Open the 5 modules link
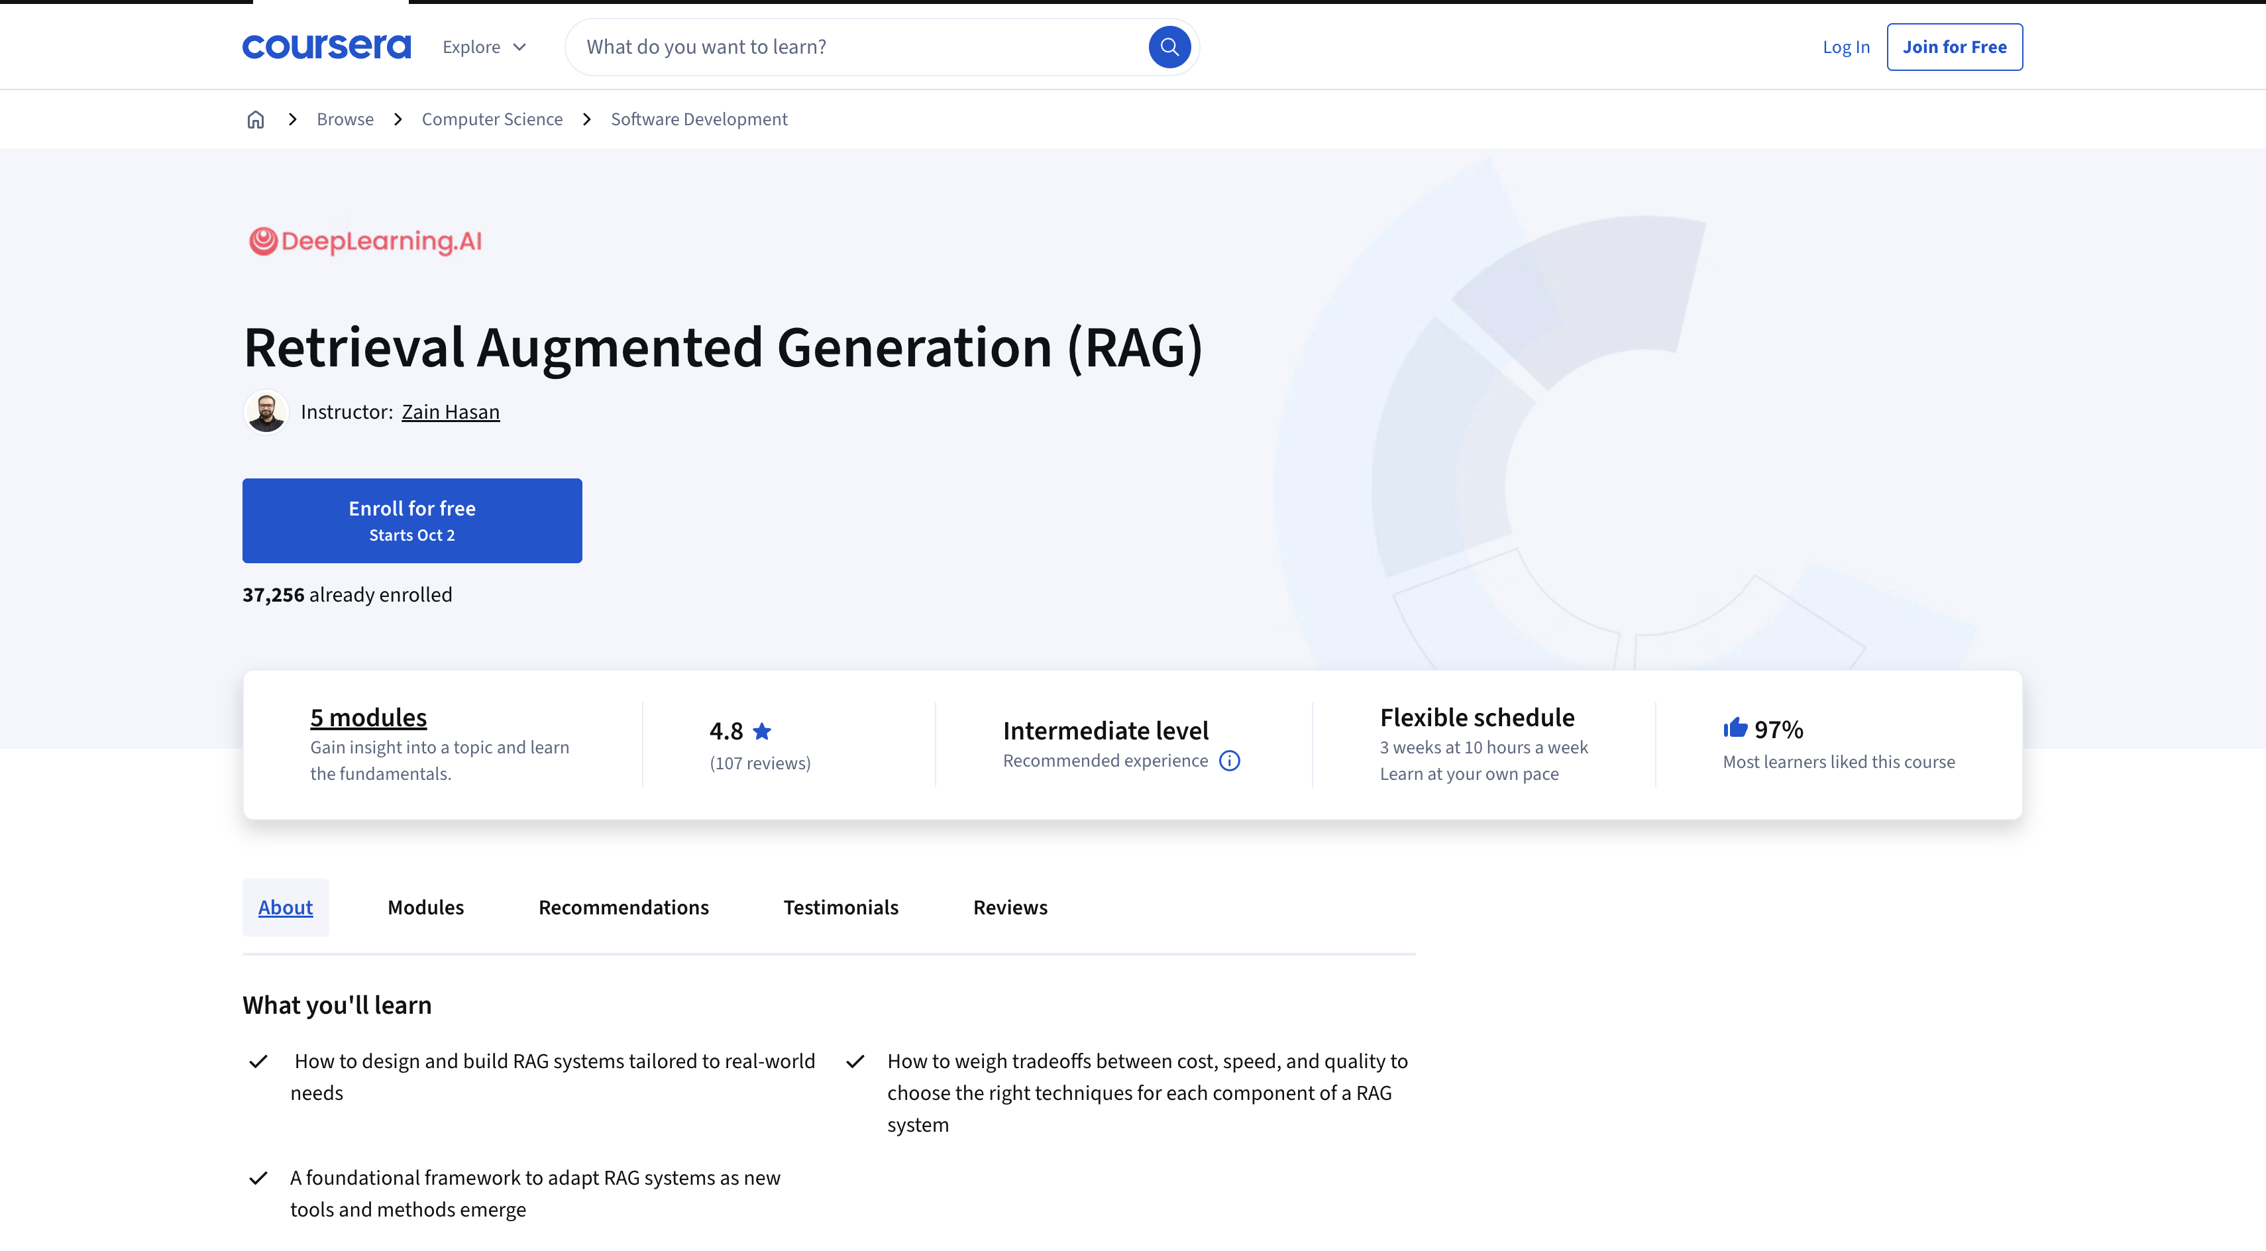Screen dimensions: 2266x1251 [368, 718]
